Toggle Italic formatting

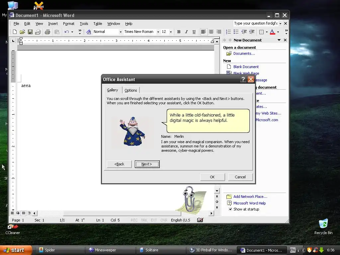(186, 32)
